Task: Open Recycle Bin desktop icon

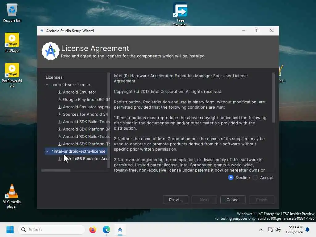Action: point(12,13)
